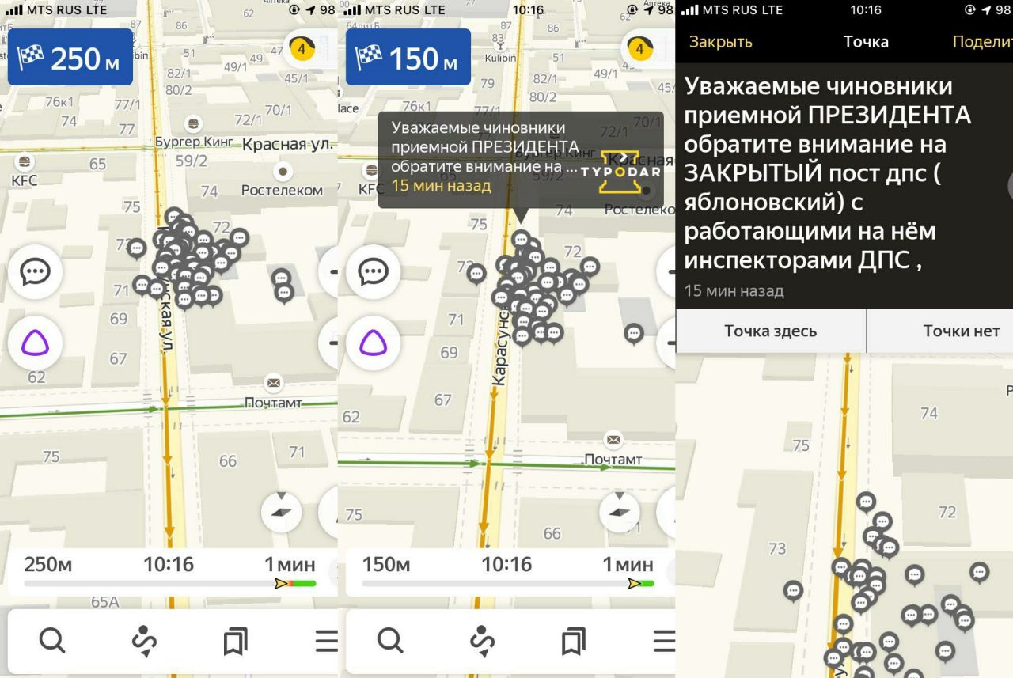1013x678 pixels.
Task: Tap the search magnifier on the 250 м screen
Action: pyautogui.click(x=51, y=639)
